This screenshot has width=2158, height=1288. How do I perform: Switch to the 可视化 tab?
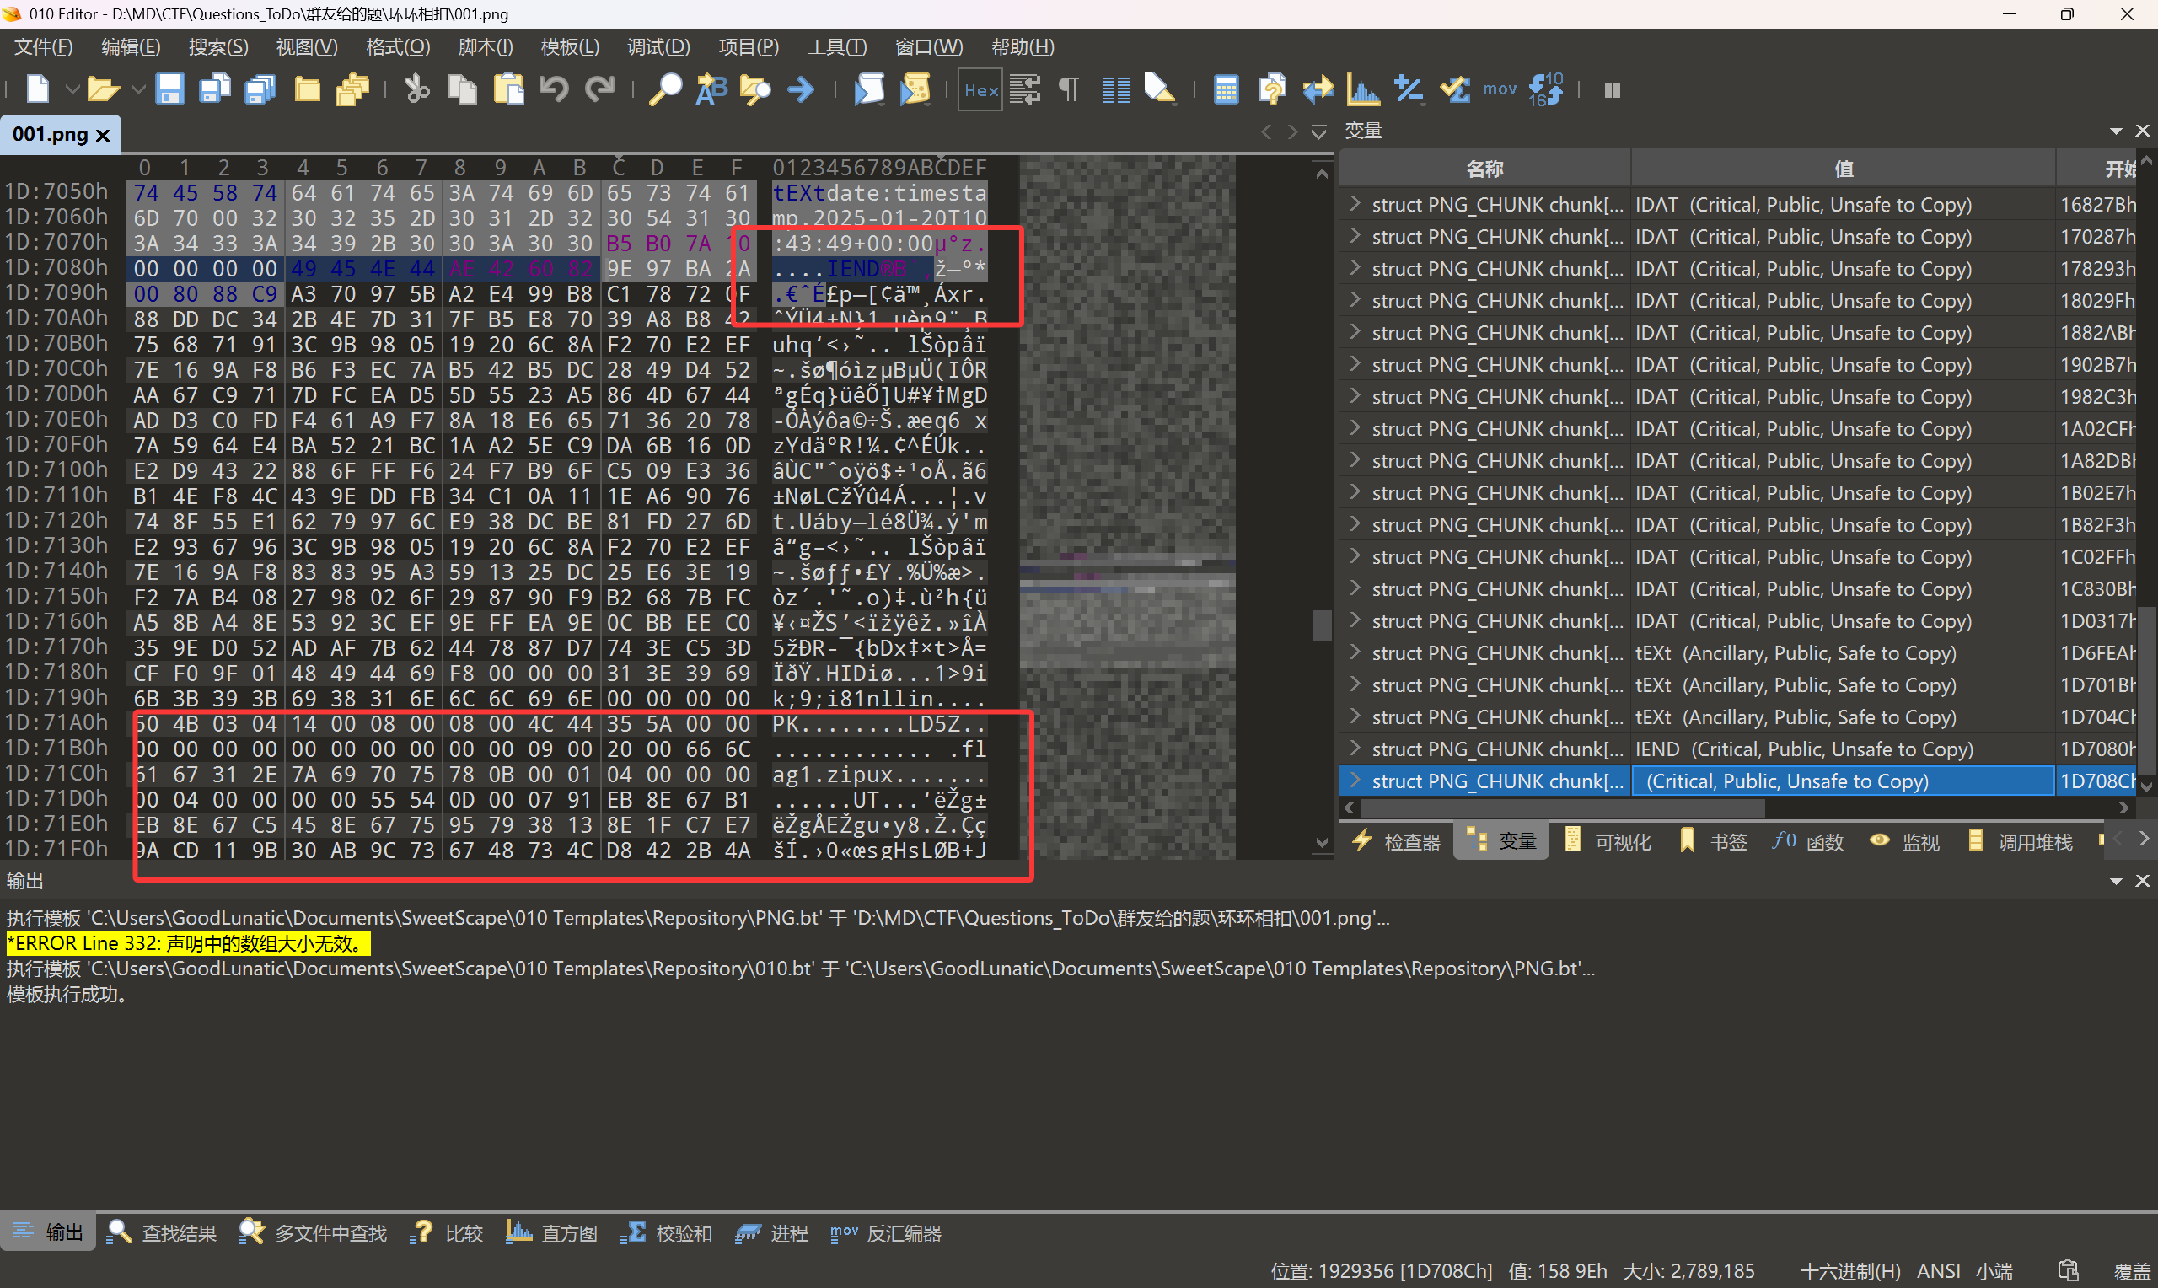point(1608,841)
